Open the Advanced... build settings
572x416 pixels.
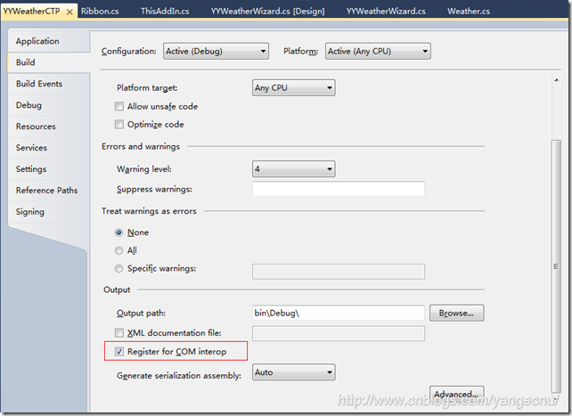point(457,394)
